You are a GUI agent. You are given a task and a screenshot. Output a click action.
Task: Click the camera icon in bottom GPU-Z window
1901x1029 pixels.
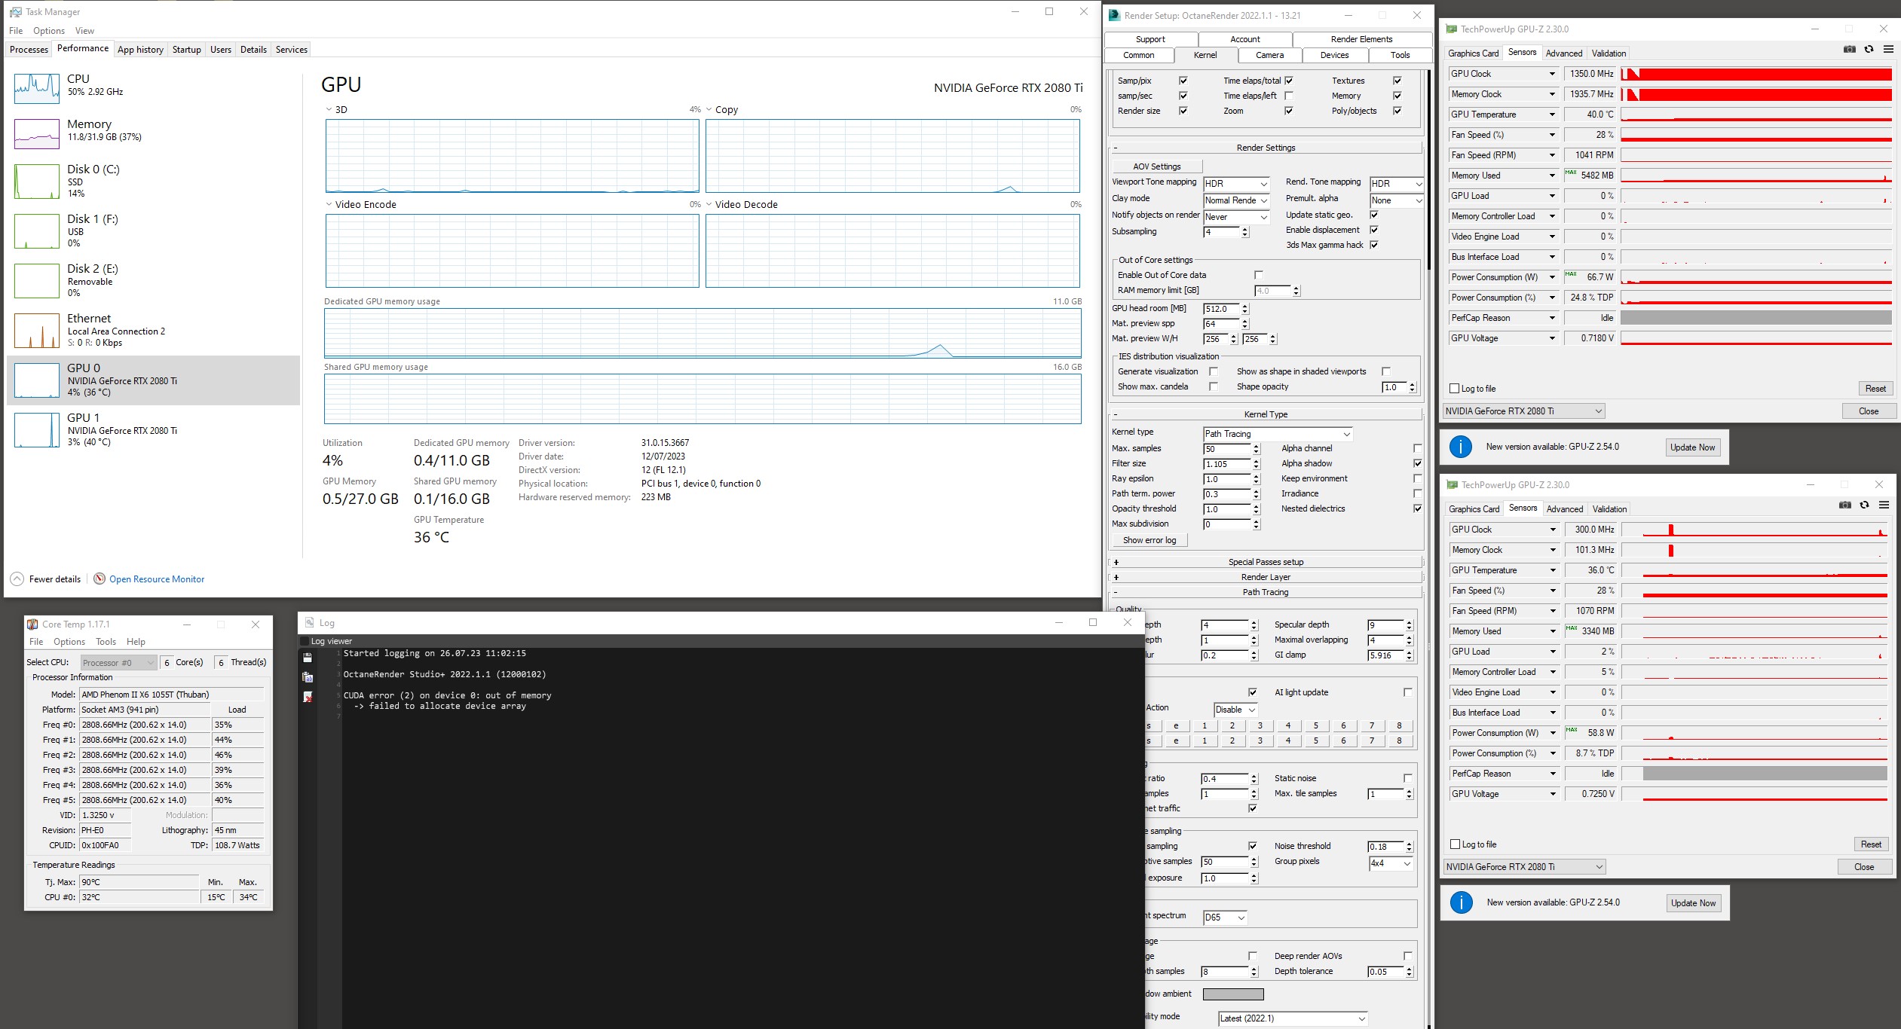click(1844, 505)
